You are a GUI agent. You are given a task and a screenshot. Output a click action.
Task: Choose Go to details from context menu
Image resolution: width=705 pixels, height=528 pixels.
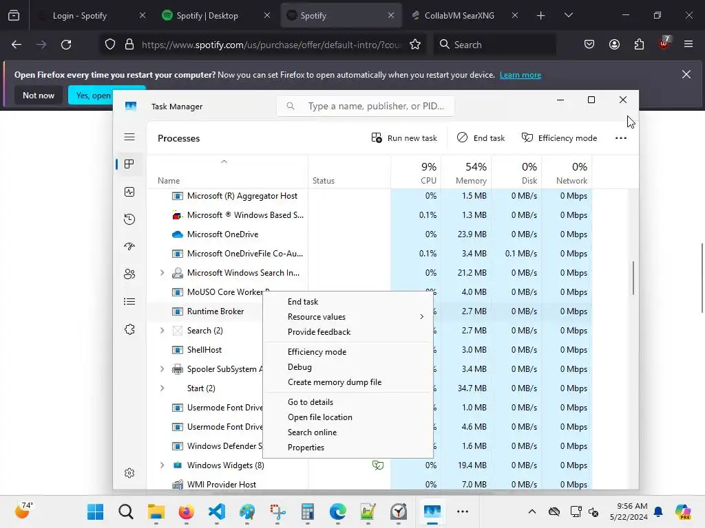[x=348, y=401]
